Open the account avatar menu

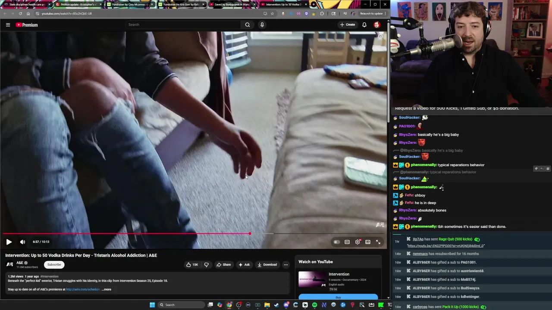(377, 25)
